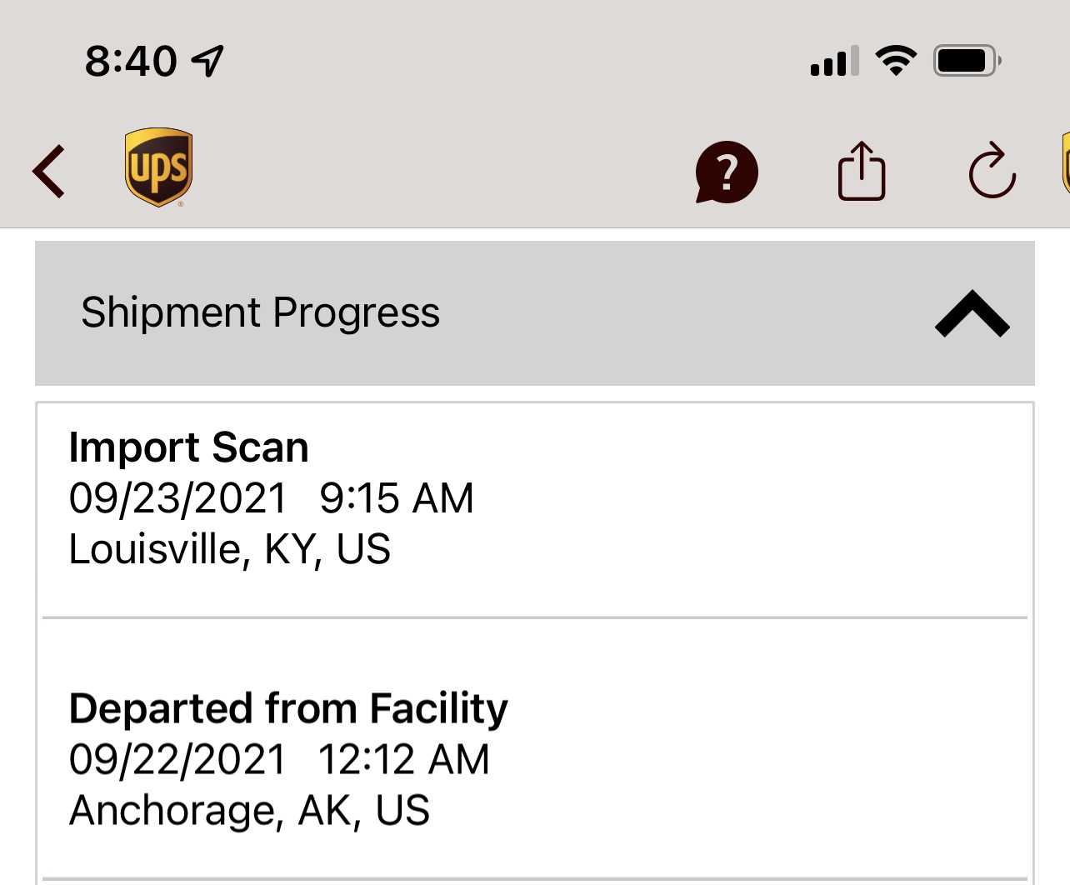Refresh tracking with the reload icon
The height and width of the screenshot is (885, 1070).
tap(992, 171)
